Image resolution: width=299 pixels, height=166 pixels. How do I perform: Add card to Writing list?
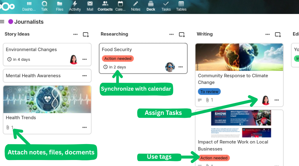tap(278, 34)
